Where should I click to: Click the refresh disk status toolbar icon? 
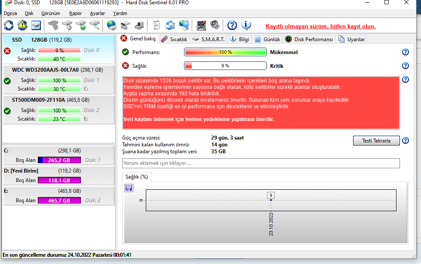[9, 25]
